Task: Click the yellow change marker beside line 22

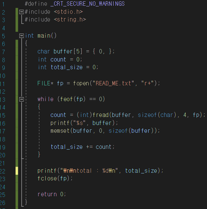Action: 17,171
